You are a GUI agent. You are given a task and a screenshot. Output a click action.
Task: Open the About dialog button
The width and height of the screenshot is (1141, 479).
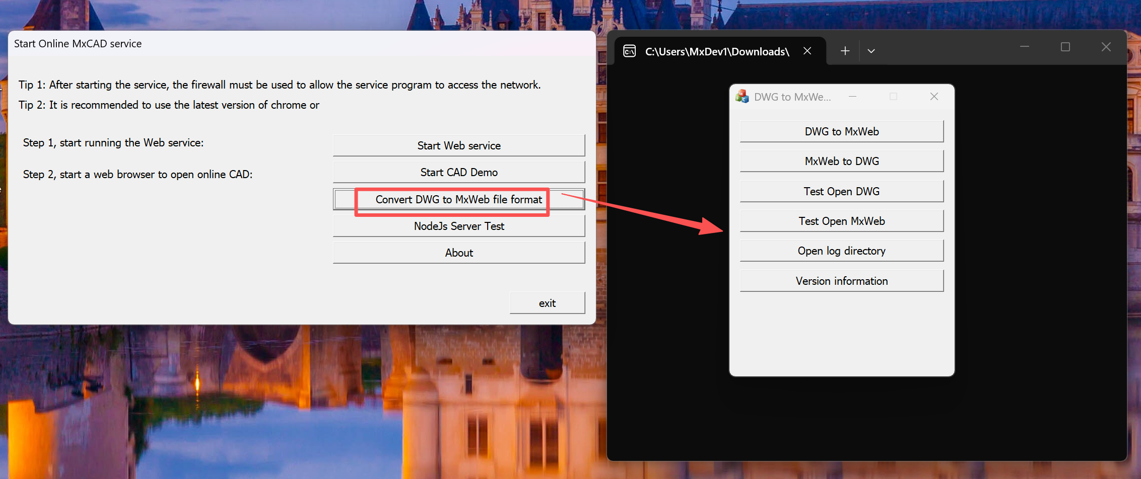[458, 253]
